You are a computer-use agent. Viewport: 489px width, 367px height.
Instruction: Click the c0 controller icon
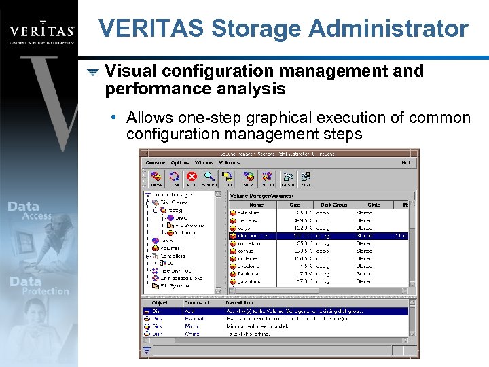[x=163, y=264]
